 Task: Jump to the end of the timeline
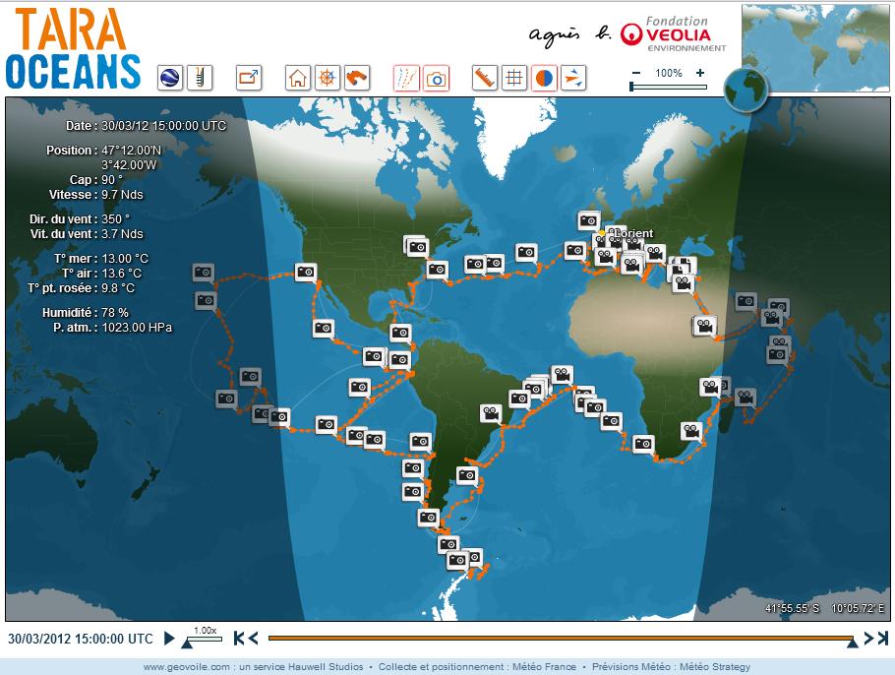tap(882, 638)
